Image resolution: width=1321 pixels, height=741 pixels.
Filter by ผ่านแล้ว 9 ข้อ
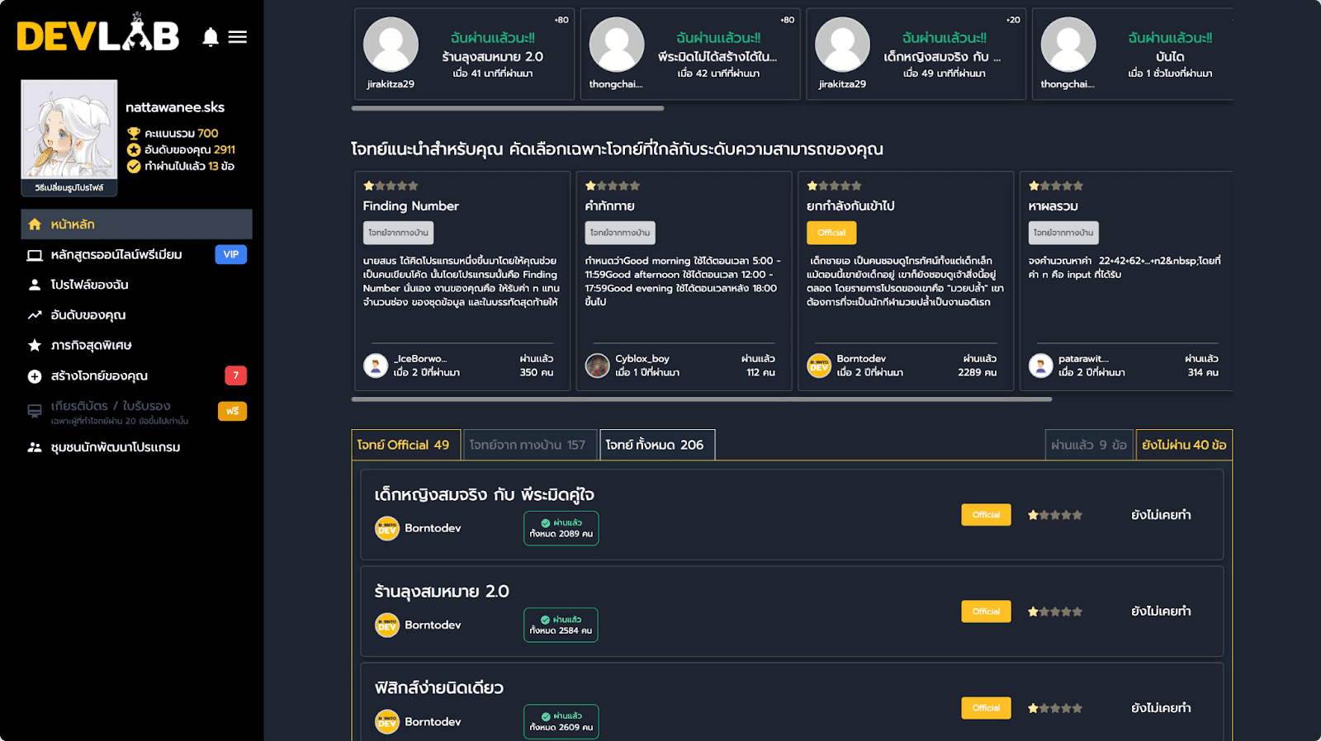(x=1088, y=445)
